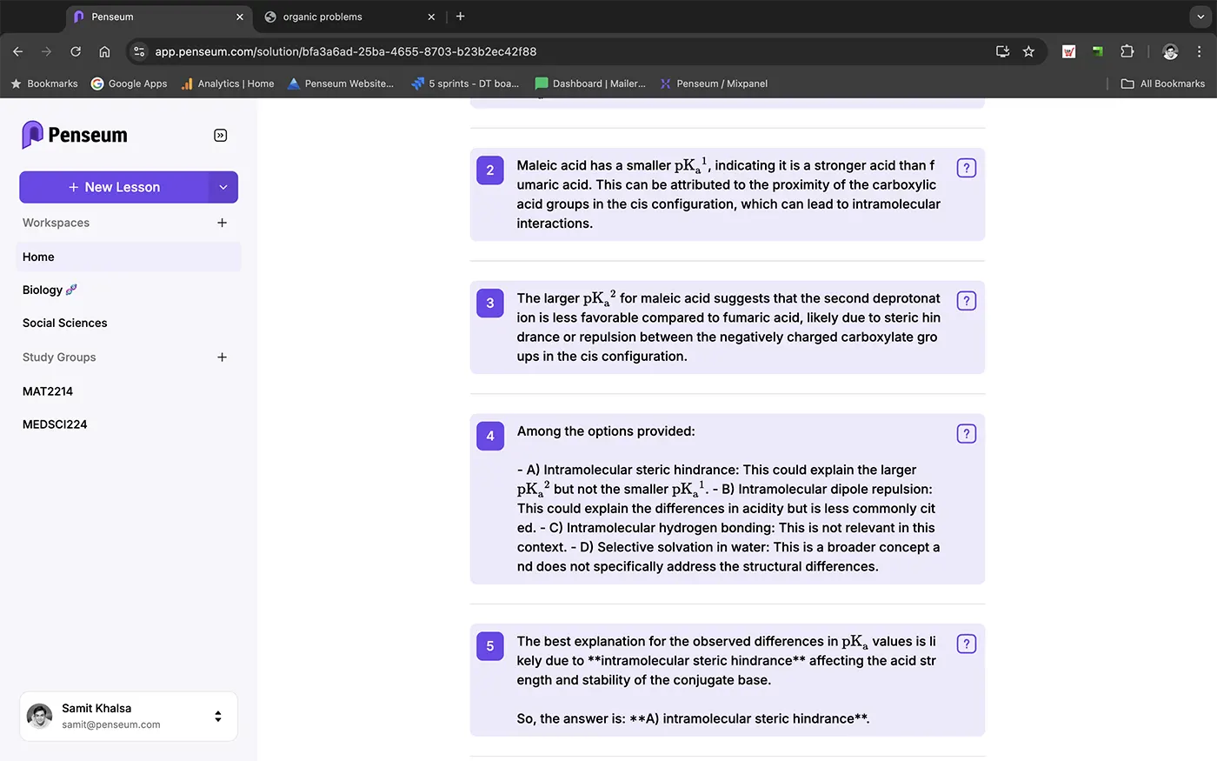Open the Extensions puzzle menu

pos(1127,51)
